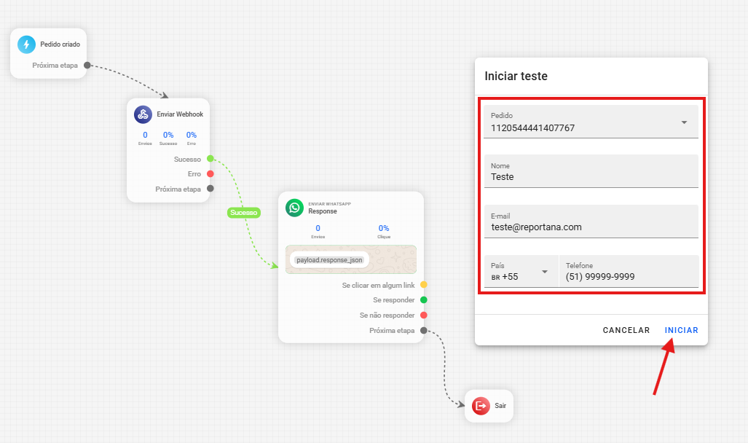Click the green 'Se responder' connector dot
Screen dimensions: 748x443
point(423,300)
